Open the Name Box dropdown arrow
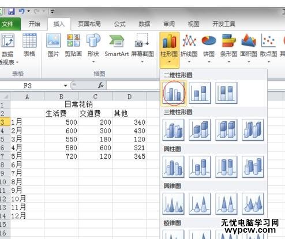The height and width of the screenshot is (239, 285). click(65, 85)
